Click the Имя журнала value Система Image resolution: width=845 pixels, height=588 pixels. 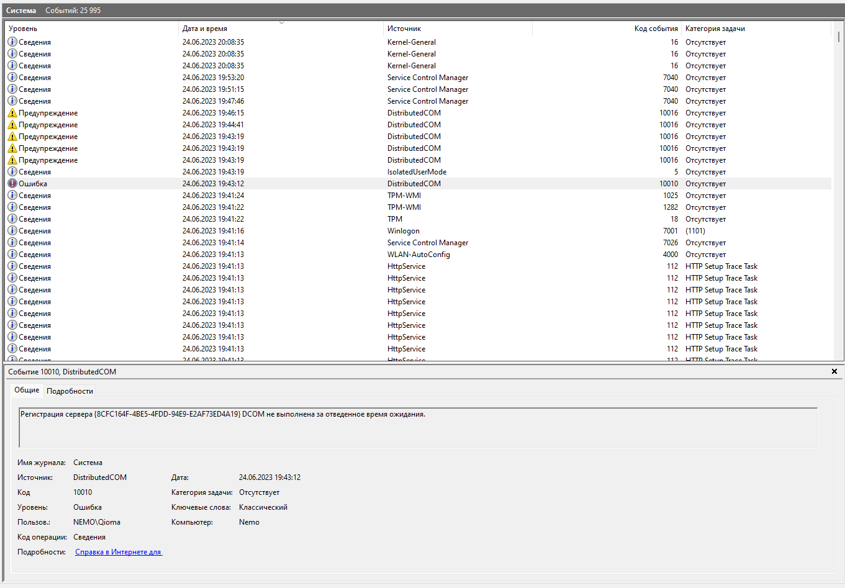(88, 463)
